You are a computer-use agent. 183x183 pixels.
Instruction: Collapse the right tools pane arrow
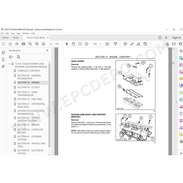[176, 102]
